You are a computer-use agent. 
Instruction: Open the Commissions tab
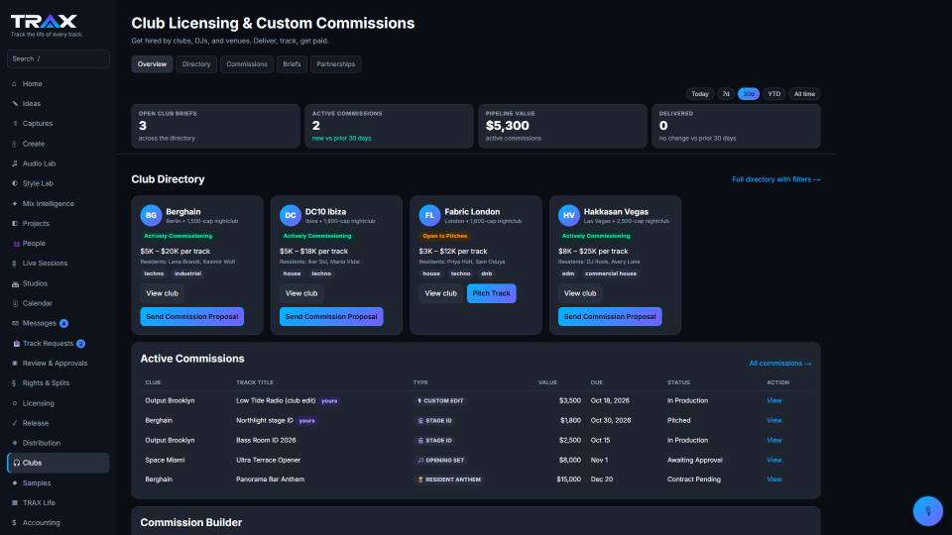(247, 64)
